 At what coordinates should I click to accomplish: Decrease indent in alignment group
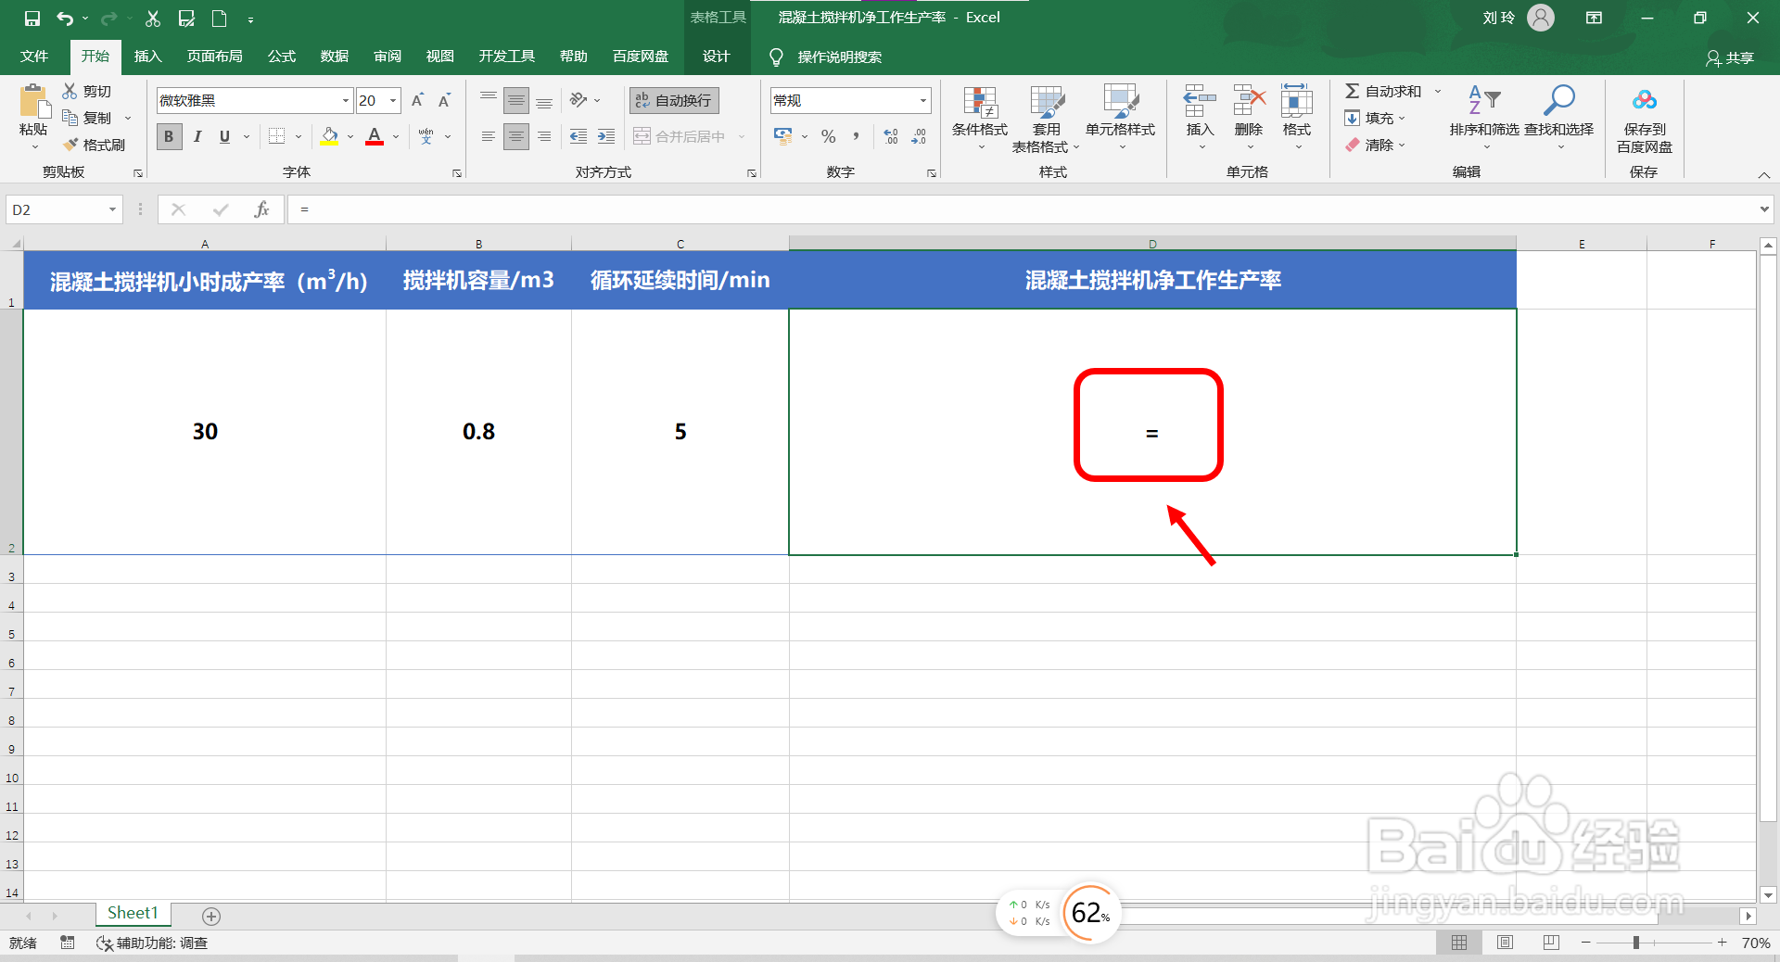coord(578,136)
